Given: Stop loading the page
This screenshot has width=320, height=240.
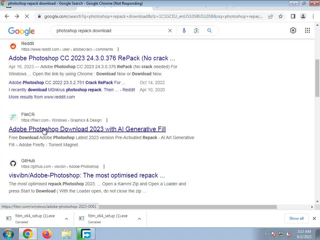Looking at the screenshot, I should tap(27, 16).
